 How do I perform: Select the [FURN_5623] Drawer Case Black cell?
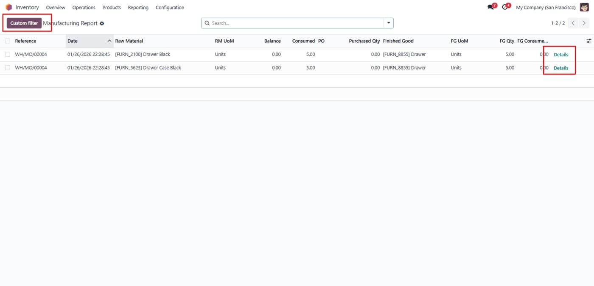coord(148,68)
